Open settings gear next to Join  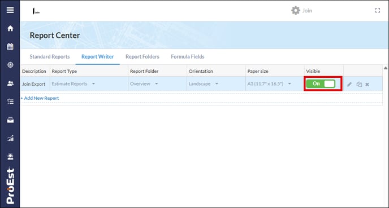point(296,10)
